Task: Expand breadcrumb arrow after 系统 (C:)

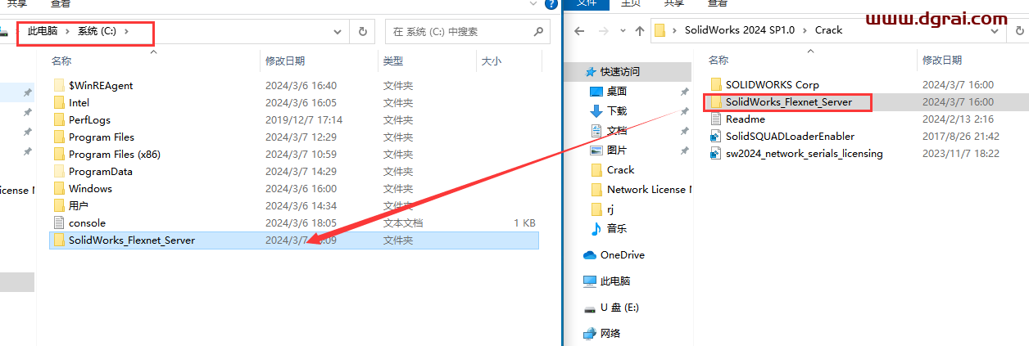Action: pos(128,31)
